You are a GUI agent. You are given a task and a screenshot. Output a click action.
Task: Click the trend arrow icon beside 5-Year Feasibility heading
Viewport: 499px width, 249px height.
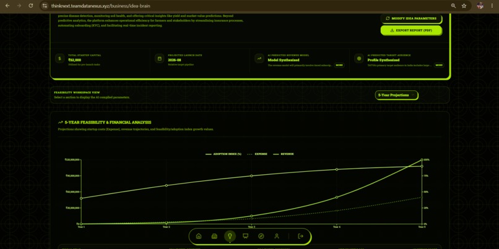(x=60, y=122)
